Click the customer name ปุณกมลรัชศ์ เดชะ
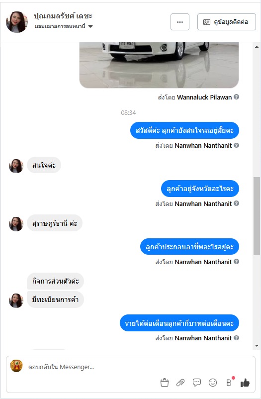The image size is (261, 399). [x=63, y=16]
